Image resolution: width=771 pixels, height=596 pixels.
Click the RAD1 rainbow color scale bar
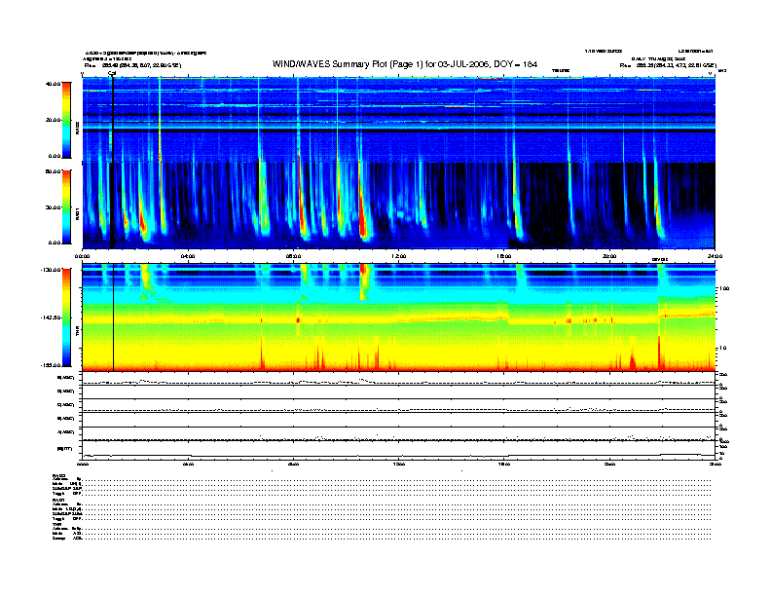click(66, 206)
